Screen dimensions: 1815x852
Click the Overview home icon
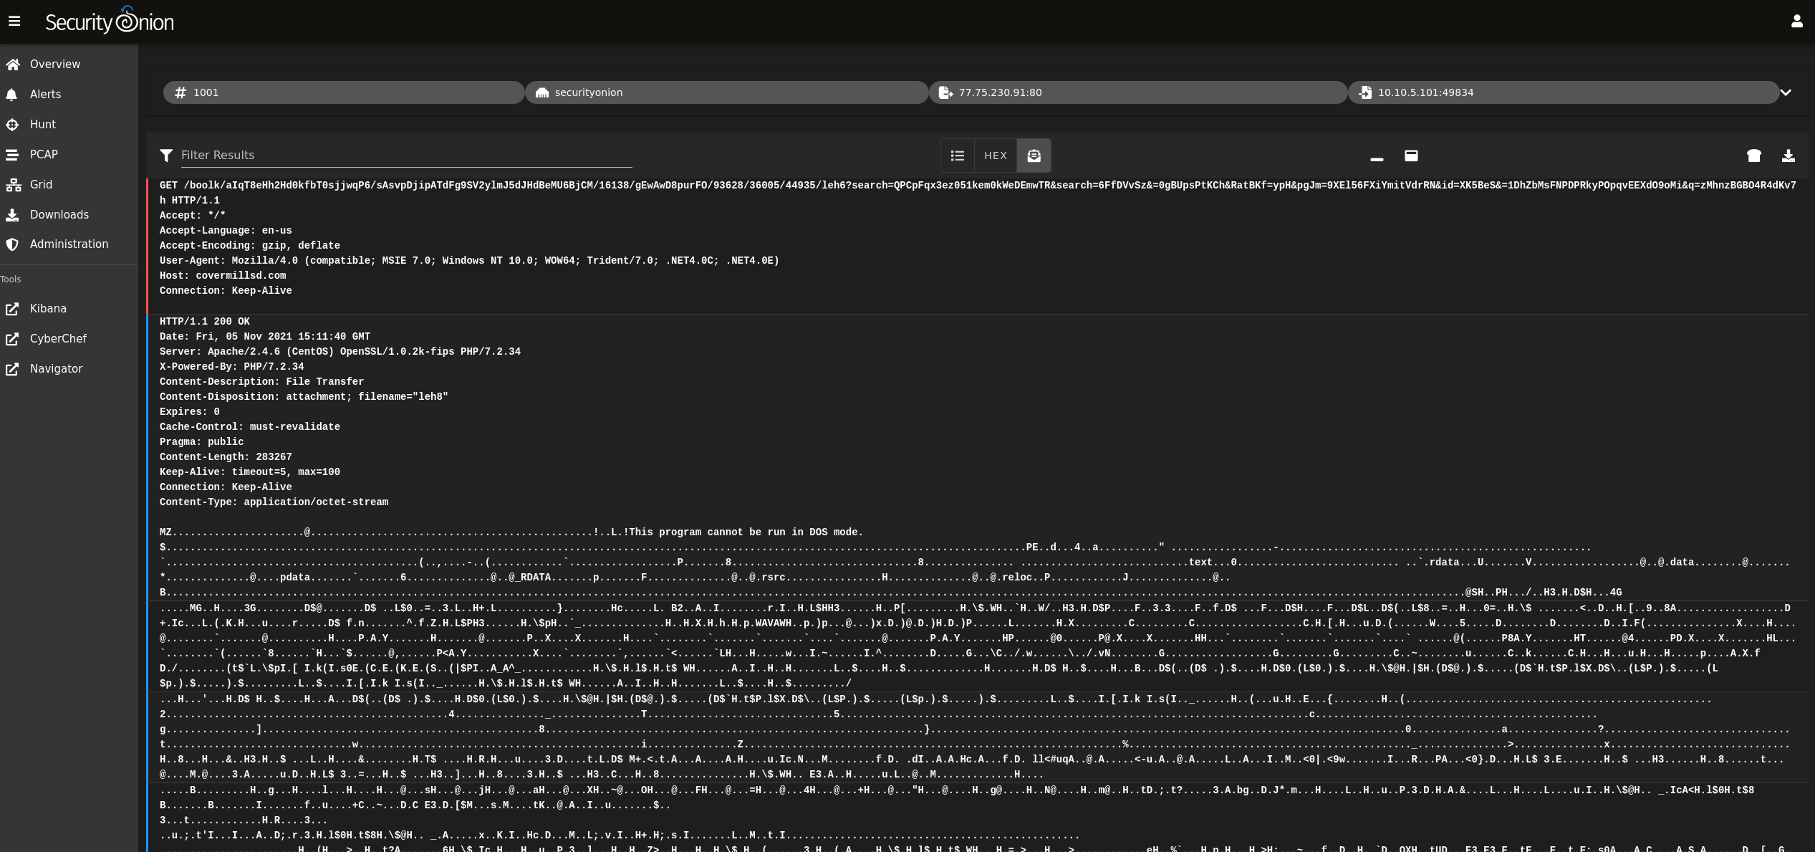[x=13, y=64]
